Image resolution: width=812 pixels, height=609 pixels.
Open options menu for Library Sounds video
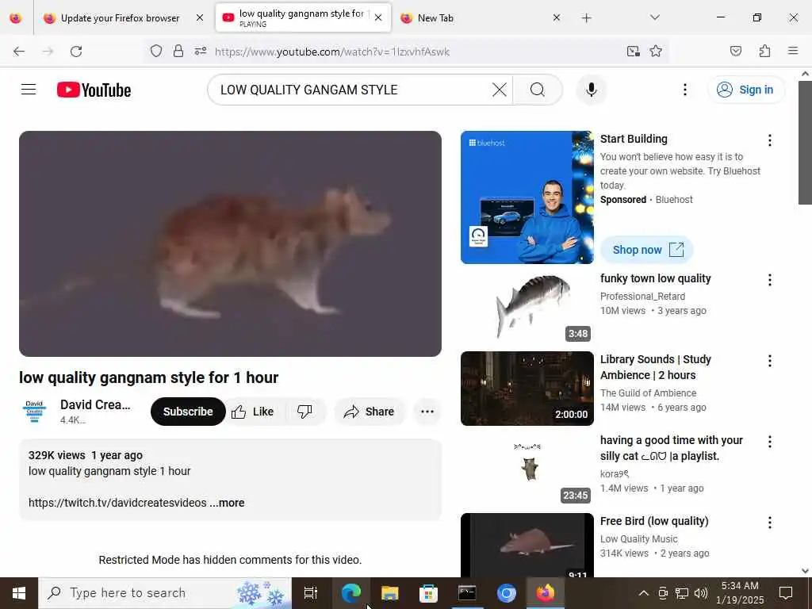(769, 361)
